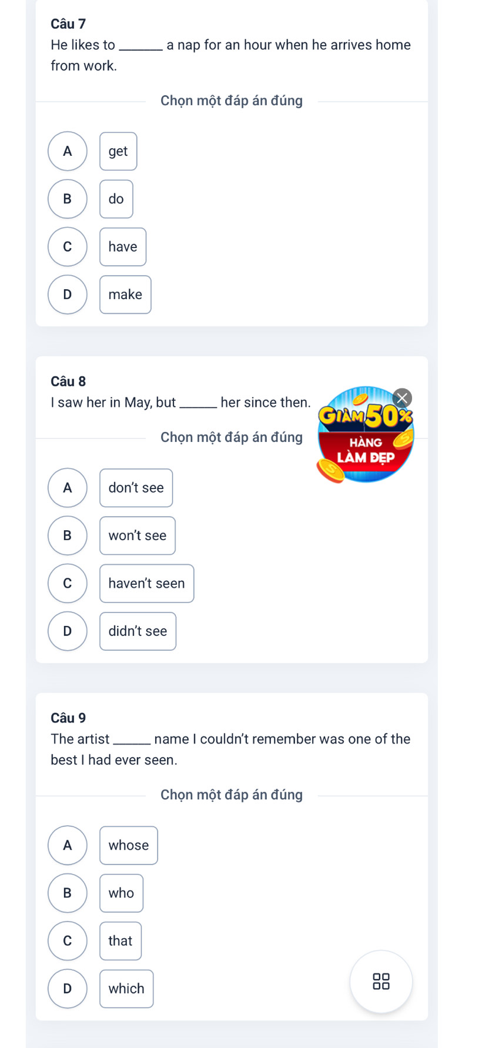Click the 'won't see' option
This screenshot has width=482, height=1048.
tap(138, 535)
